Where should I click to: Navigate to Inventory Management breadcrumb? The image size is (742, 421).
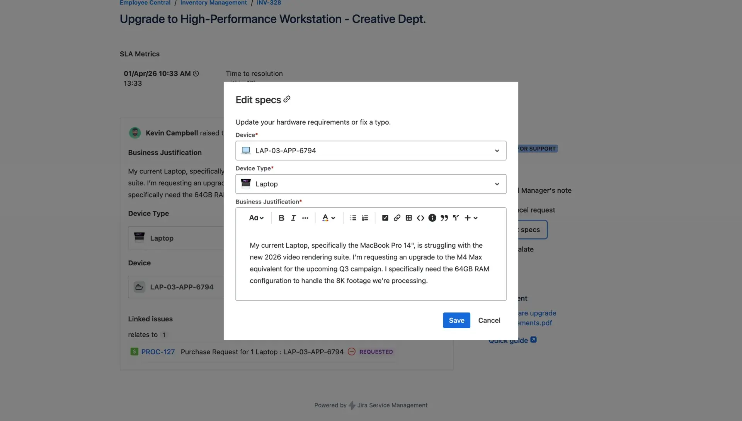click(213, 3)
